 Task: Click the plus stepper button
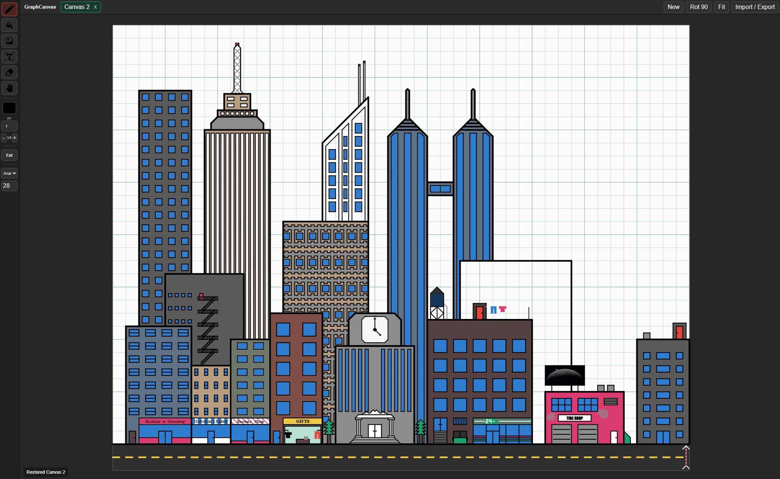point(15,138)
